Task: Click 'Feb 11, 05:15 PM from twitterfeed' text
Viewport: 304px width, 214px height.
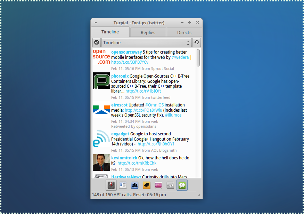Action: 141,97
